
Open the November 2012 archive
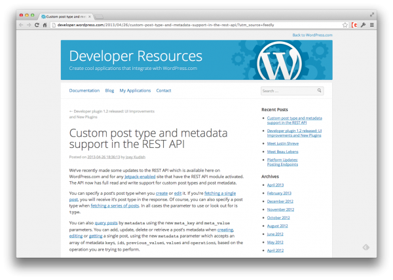click(x=280, y=210)
